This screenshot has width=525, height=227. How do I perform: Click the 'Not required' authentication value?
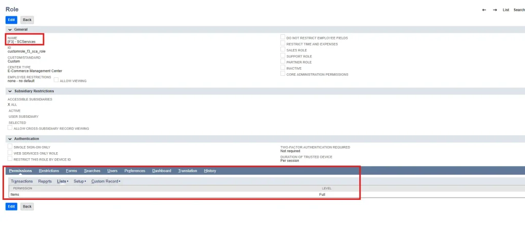click(x=290, y=151)
